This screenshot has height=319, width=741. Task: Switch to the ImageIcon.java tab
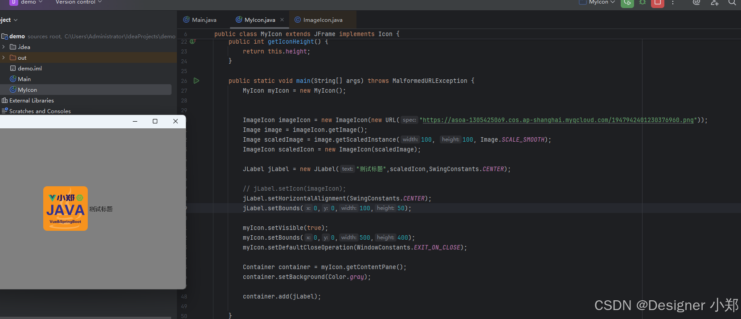(x=319, y=20)
